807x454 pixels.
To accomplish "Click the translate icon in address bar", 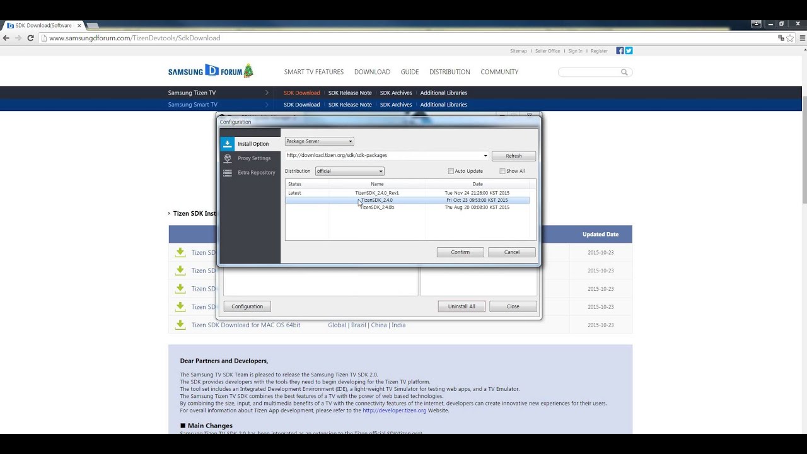I will coord(781,38).
